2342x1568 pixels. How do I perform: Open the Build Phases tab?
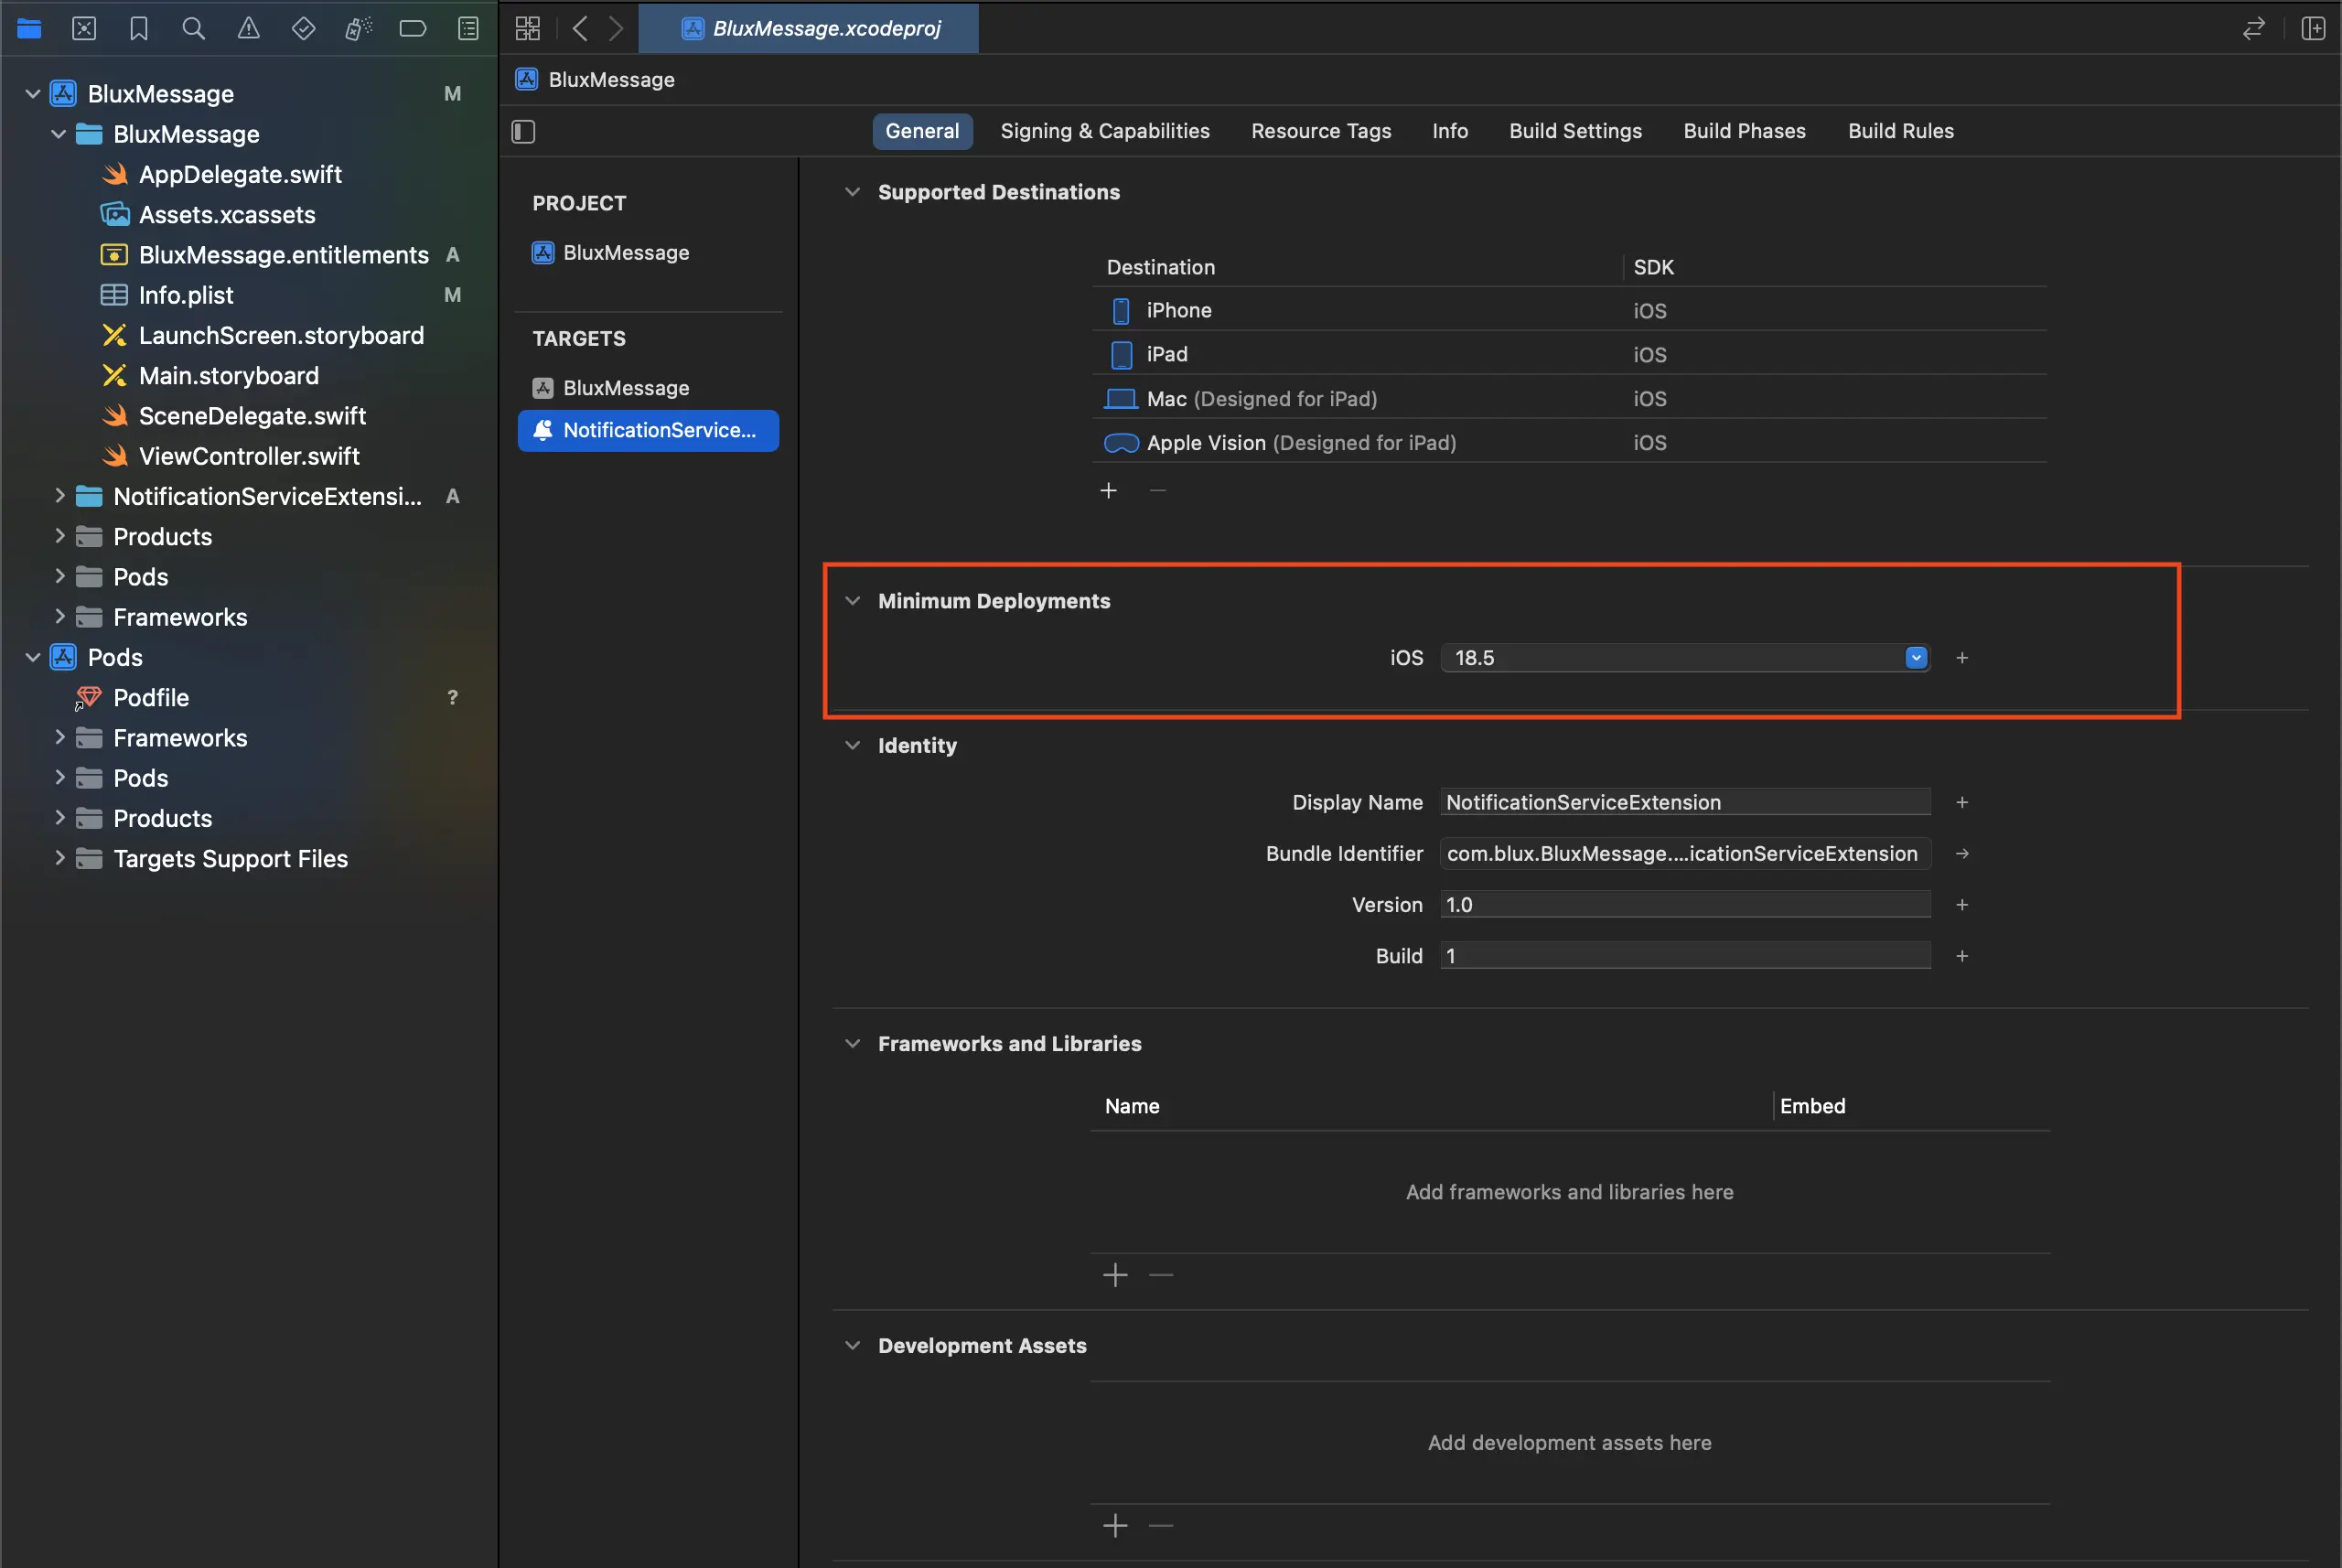[x=1744, y=131]
